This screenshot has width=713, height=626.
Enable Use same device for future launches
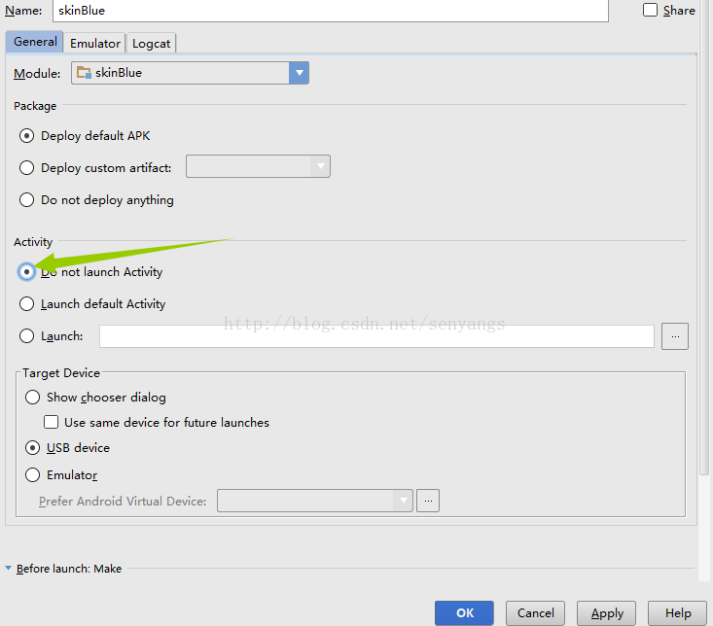[51, 422]
